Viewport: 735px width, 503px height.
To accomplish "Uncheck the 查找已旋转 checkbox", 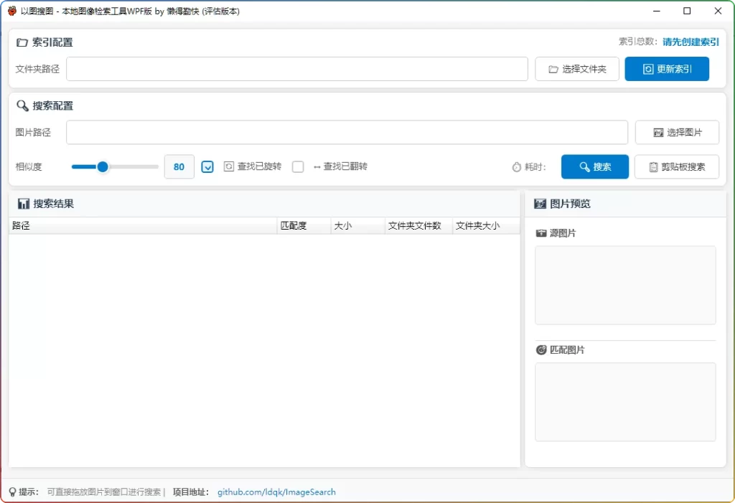I will pyautogui.click(x=207, y=166).
